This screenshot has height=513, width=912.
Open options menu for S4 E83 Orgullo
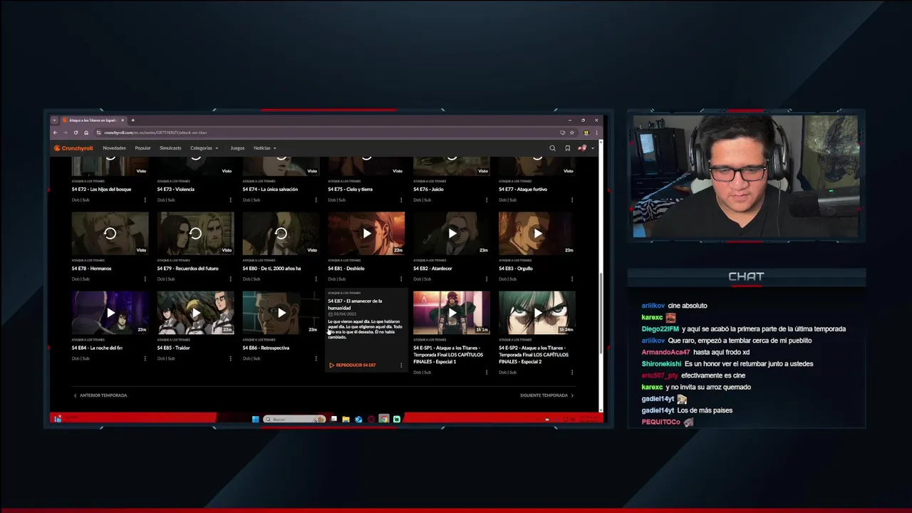(x=572, y=279)
